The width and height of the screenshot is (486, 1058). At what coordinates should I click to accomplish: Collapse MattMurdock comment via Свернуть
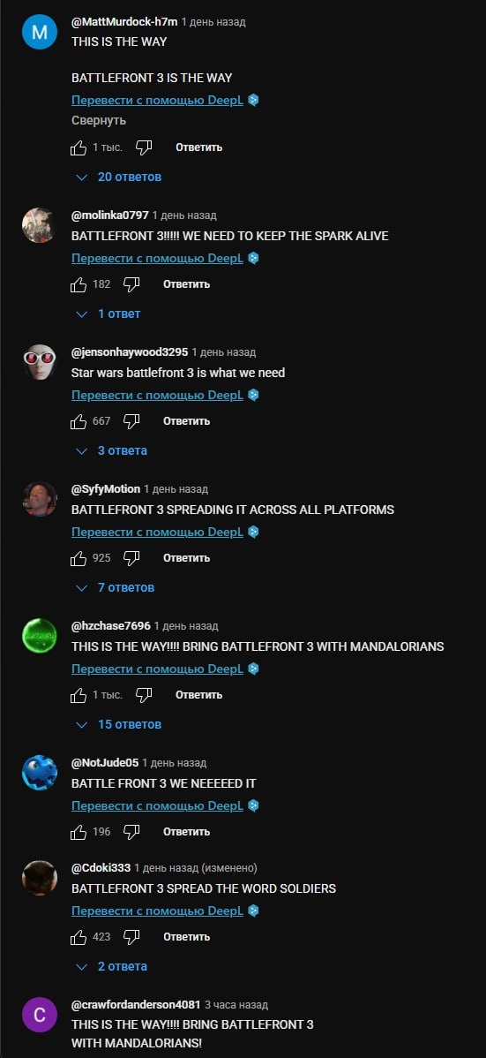99,121
